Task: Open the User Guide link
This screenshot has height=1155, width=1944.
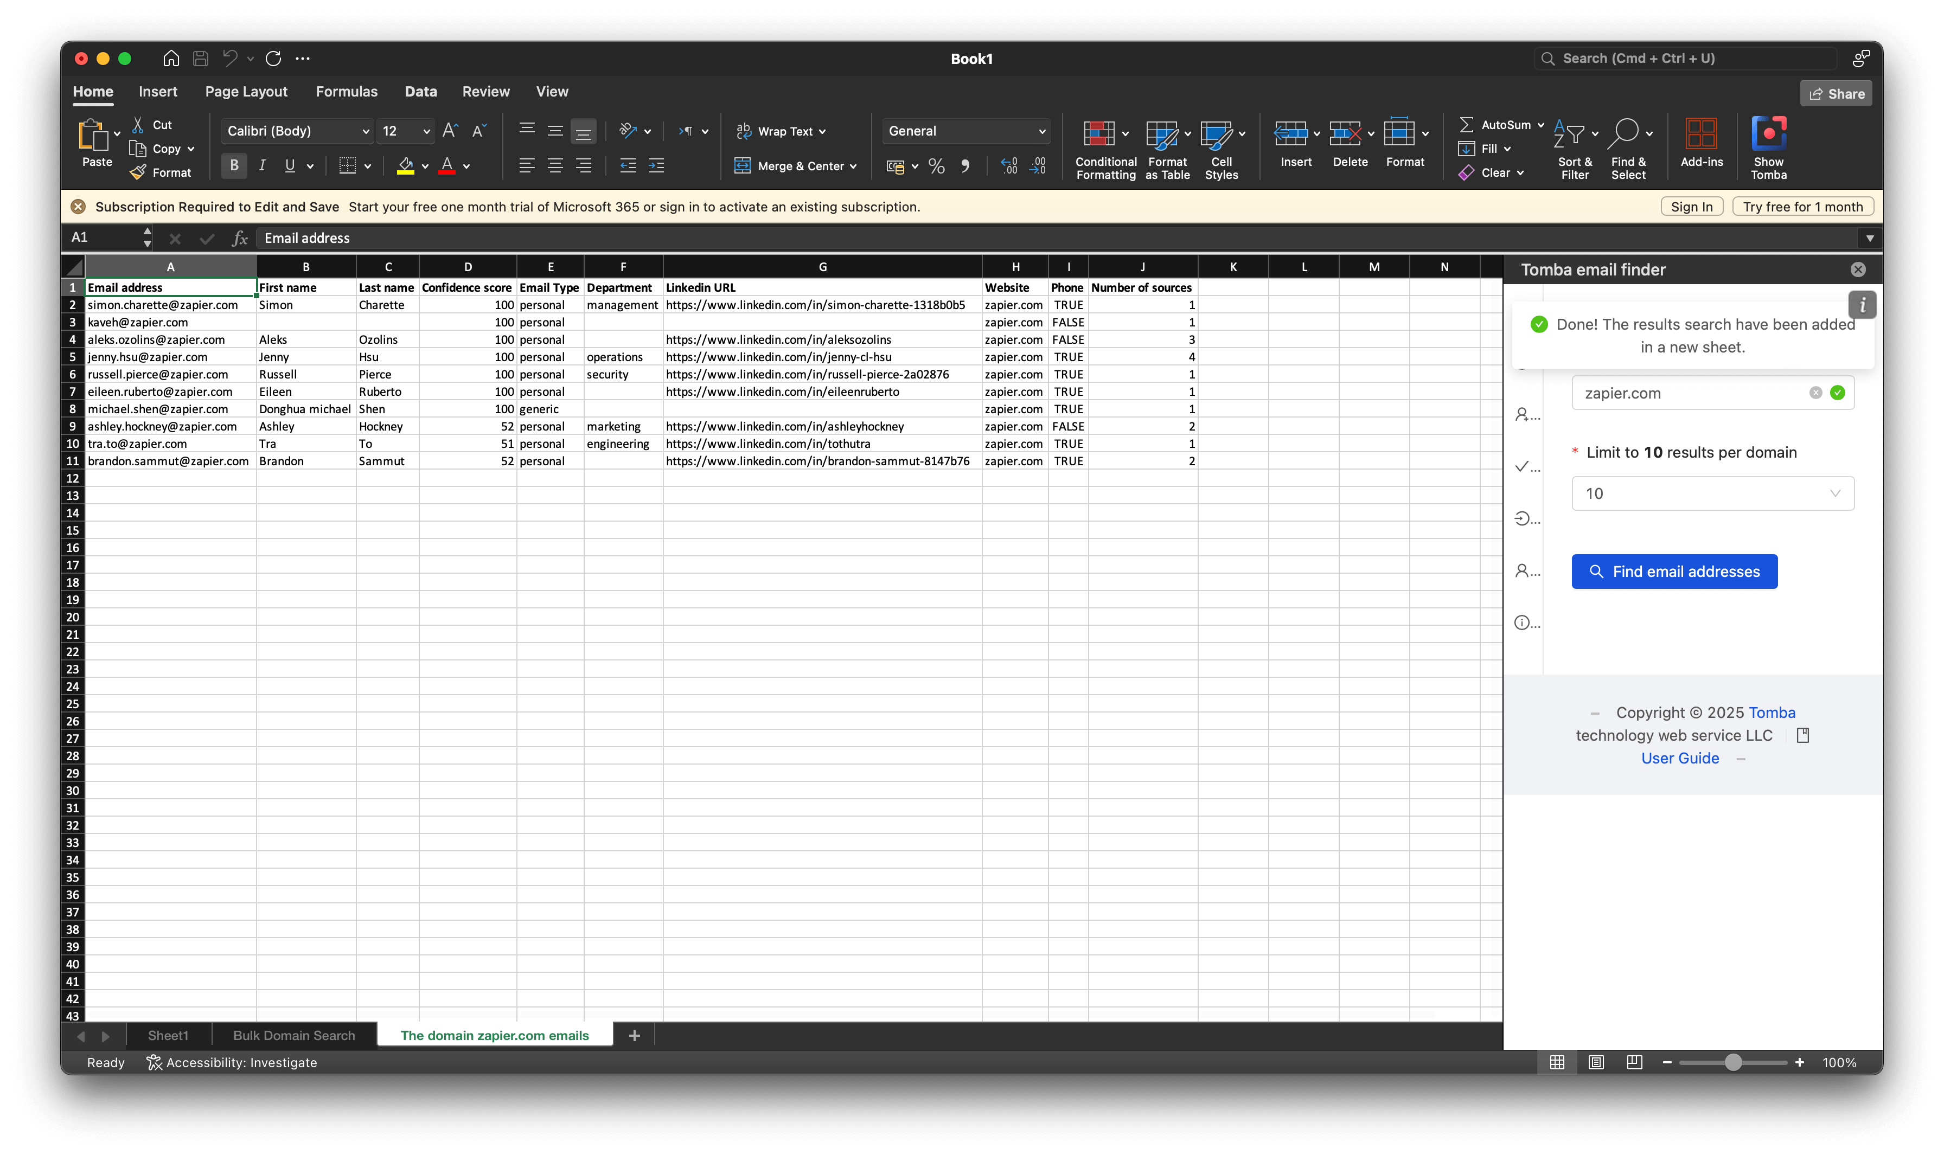Action: coord(1679,758)
